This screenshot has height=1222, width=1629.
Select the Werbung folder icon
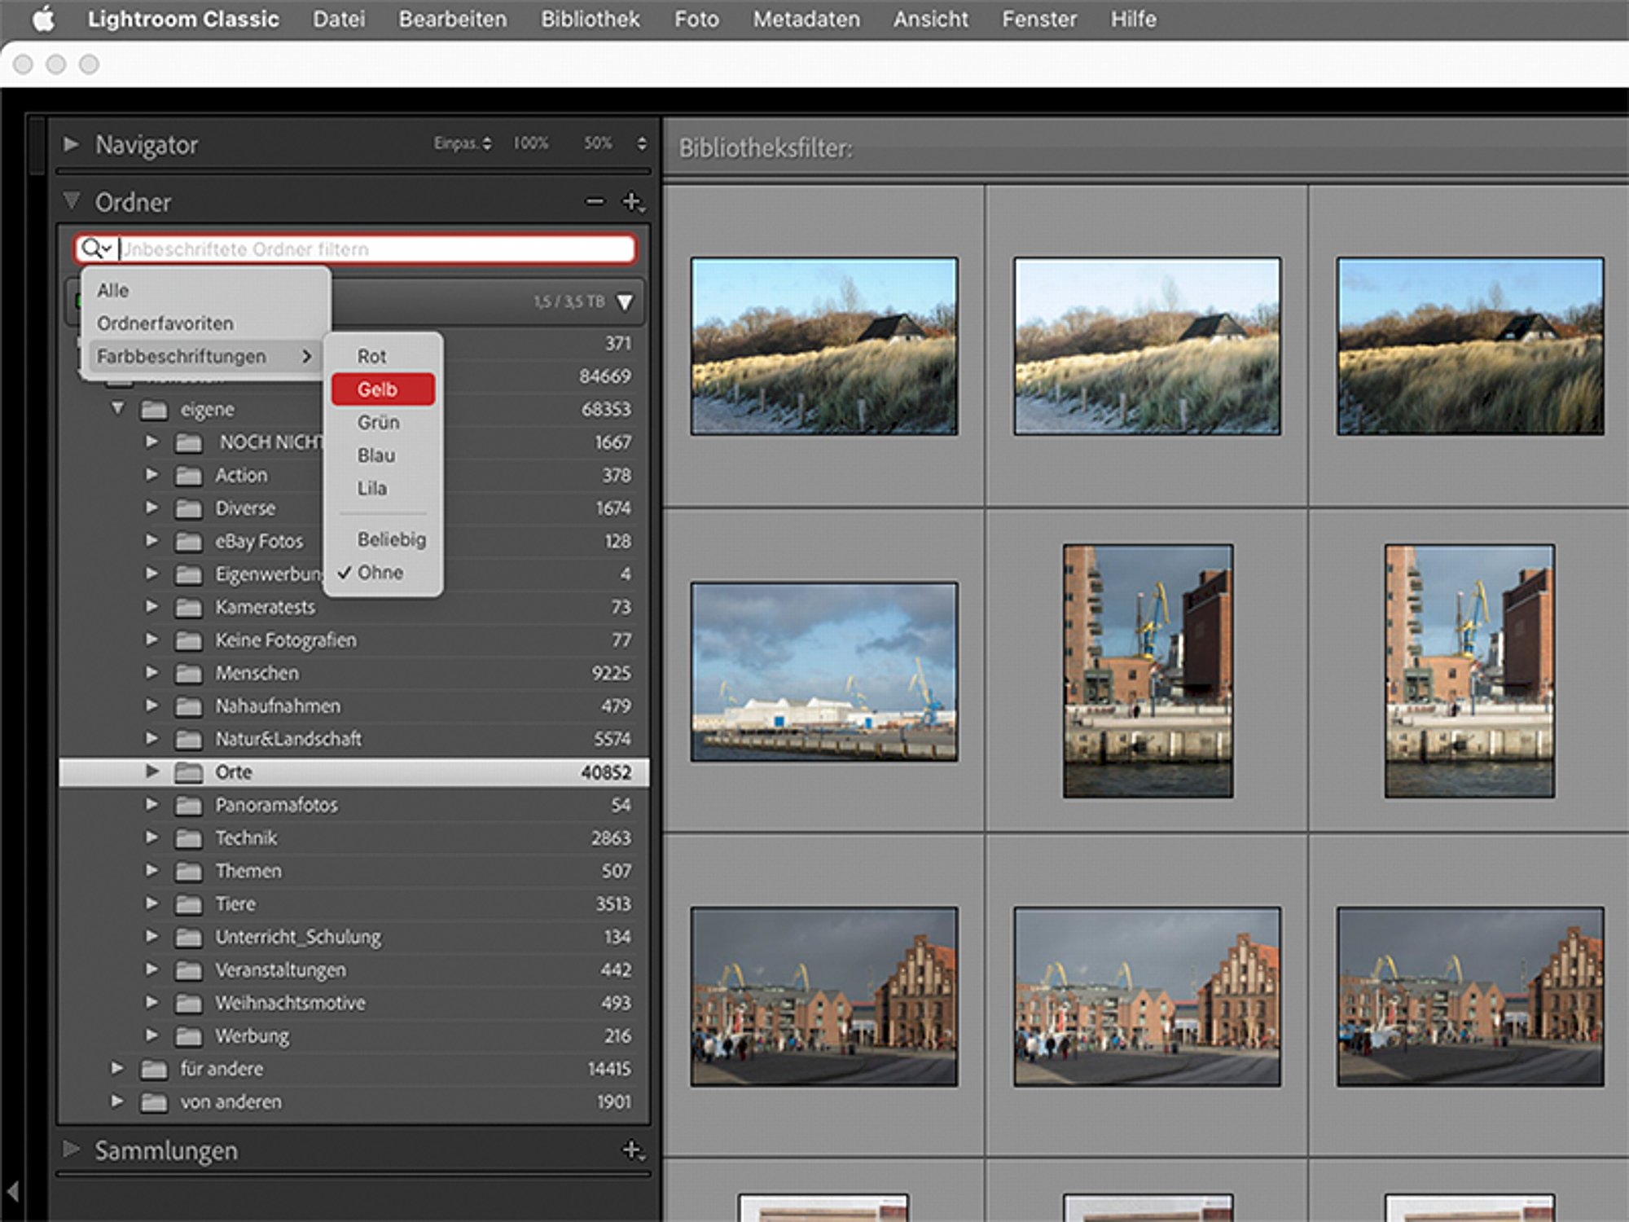tap(188, 1036)
